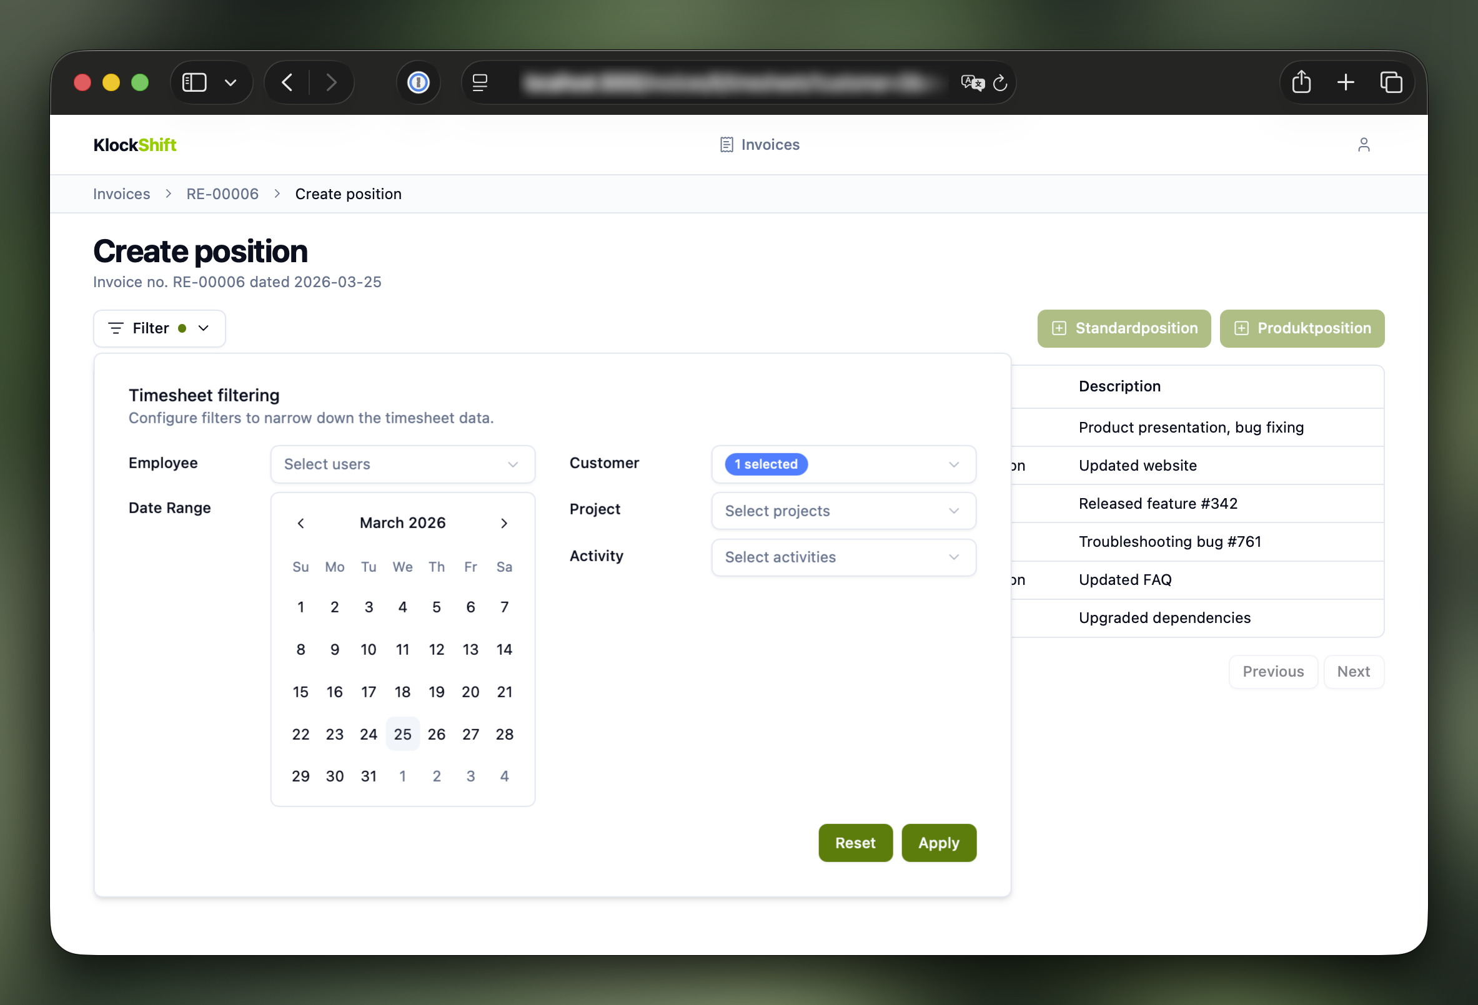This screenshot has height=1005, width=1478.
Task: Open the Select users dropdown
Action: tap(402, 464)
